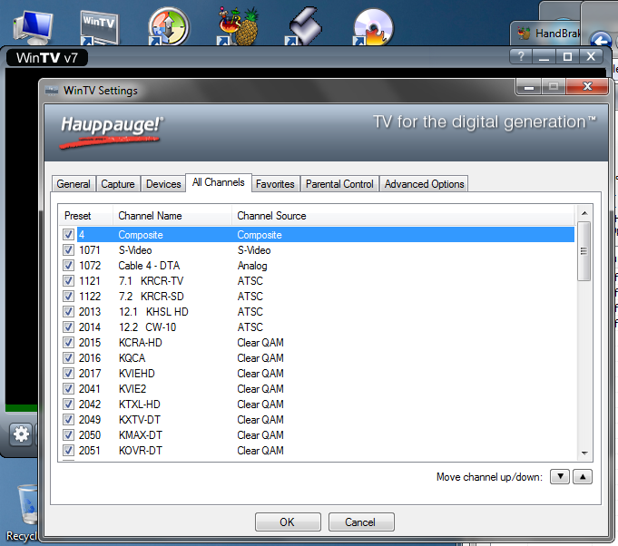This screenshot has width=618, height=546.
Task: Select the KCRA-HD channel row
Action: pos(317,342)
